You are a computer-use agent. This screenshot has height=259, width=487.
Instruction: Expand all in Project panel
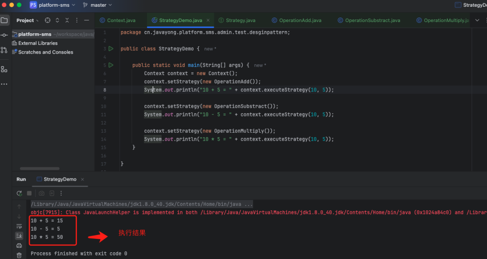(57, 20)
